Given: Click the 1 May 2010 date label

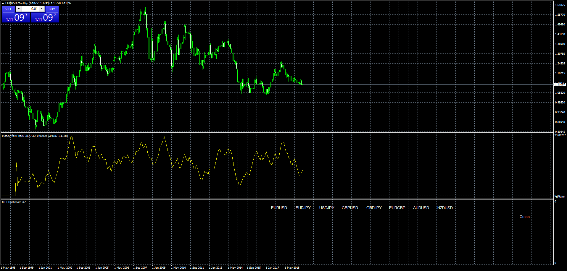Looking at the screenshot, I should tap(178, 268).
